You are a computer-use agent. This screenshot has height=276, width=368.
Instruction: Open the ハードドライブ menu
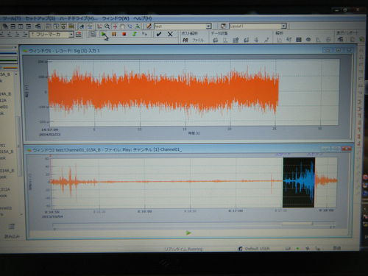[79, 18]
